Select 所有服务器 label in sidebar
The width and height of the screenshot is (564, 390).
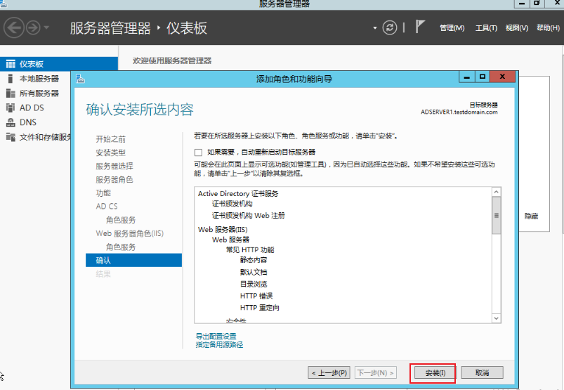tap(39, 93)
